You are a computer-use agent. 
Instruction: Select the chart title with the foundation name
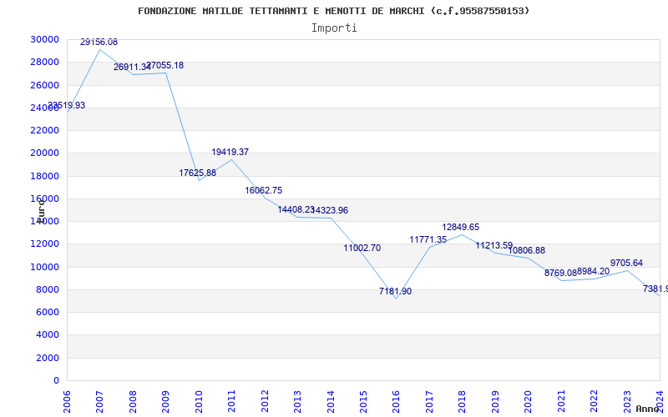[x=333, y=11]
